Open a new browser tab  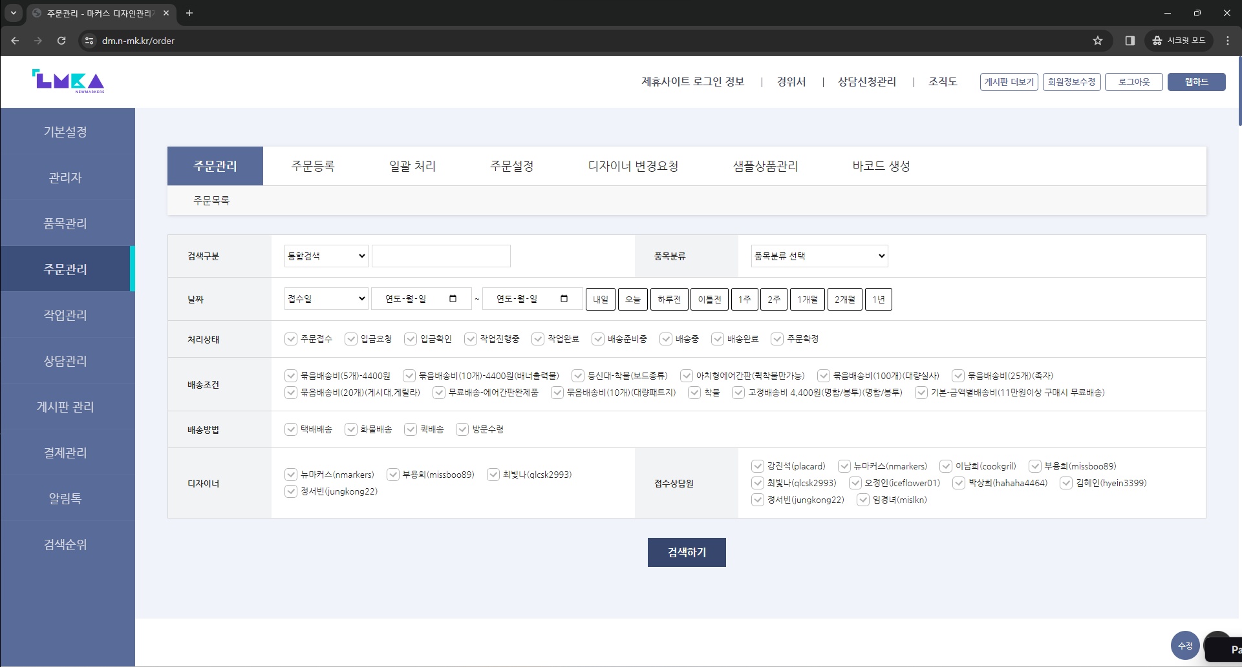tap(189, 13)
